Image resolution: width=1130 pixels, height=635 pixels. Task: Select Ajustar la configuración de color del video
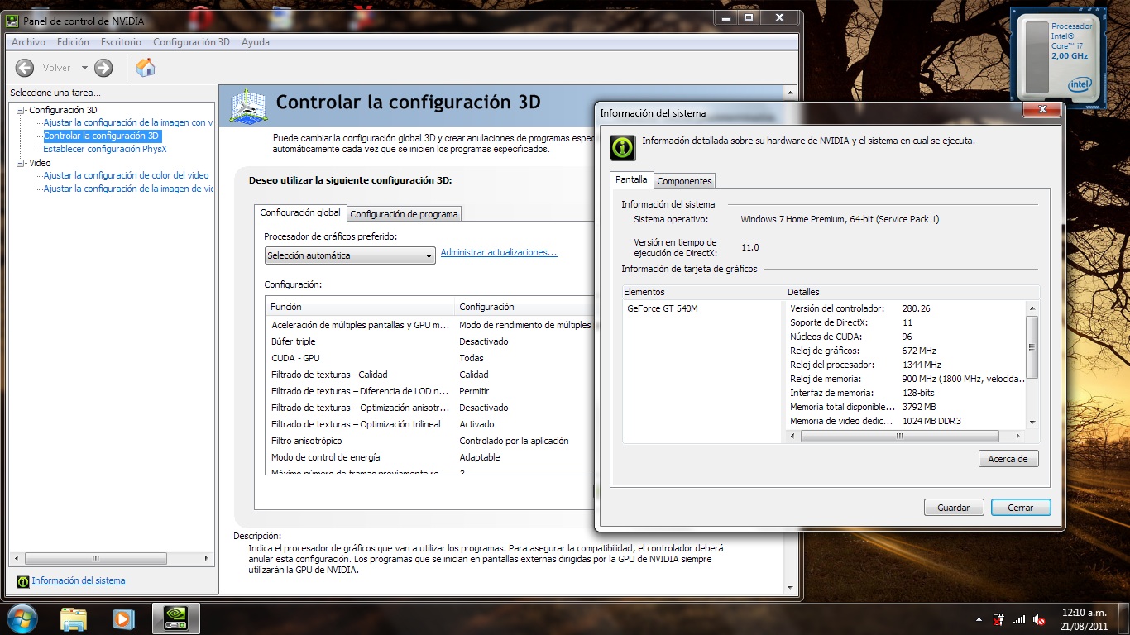click(126, 175)
